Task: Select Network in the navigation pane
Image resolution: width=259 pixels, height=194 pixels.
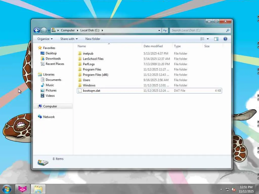Action: [49, 117]
